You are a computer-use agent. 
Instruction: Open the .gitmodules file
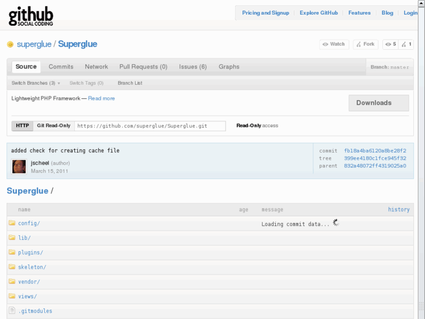35,311
